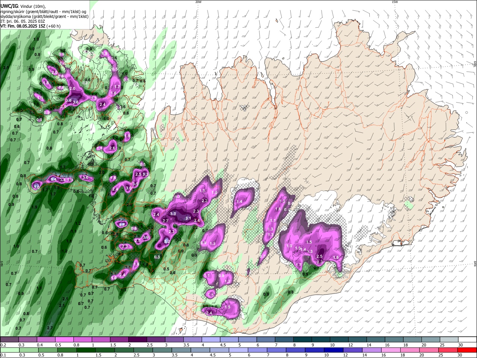Click the gray-purple swatch above top-row label 0.2
The image size is (477, 358).
pyautogui.click(x=9, y=339)
